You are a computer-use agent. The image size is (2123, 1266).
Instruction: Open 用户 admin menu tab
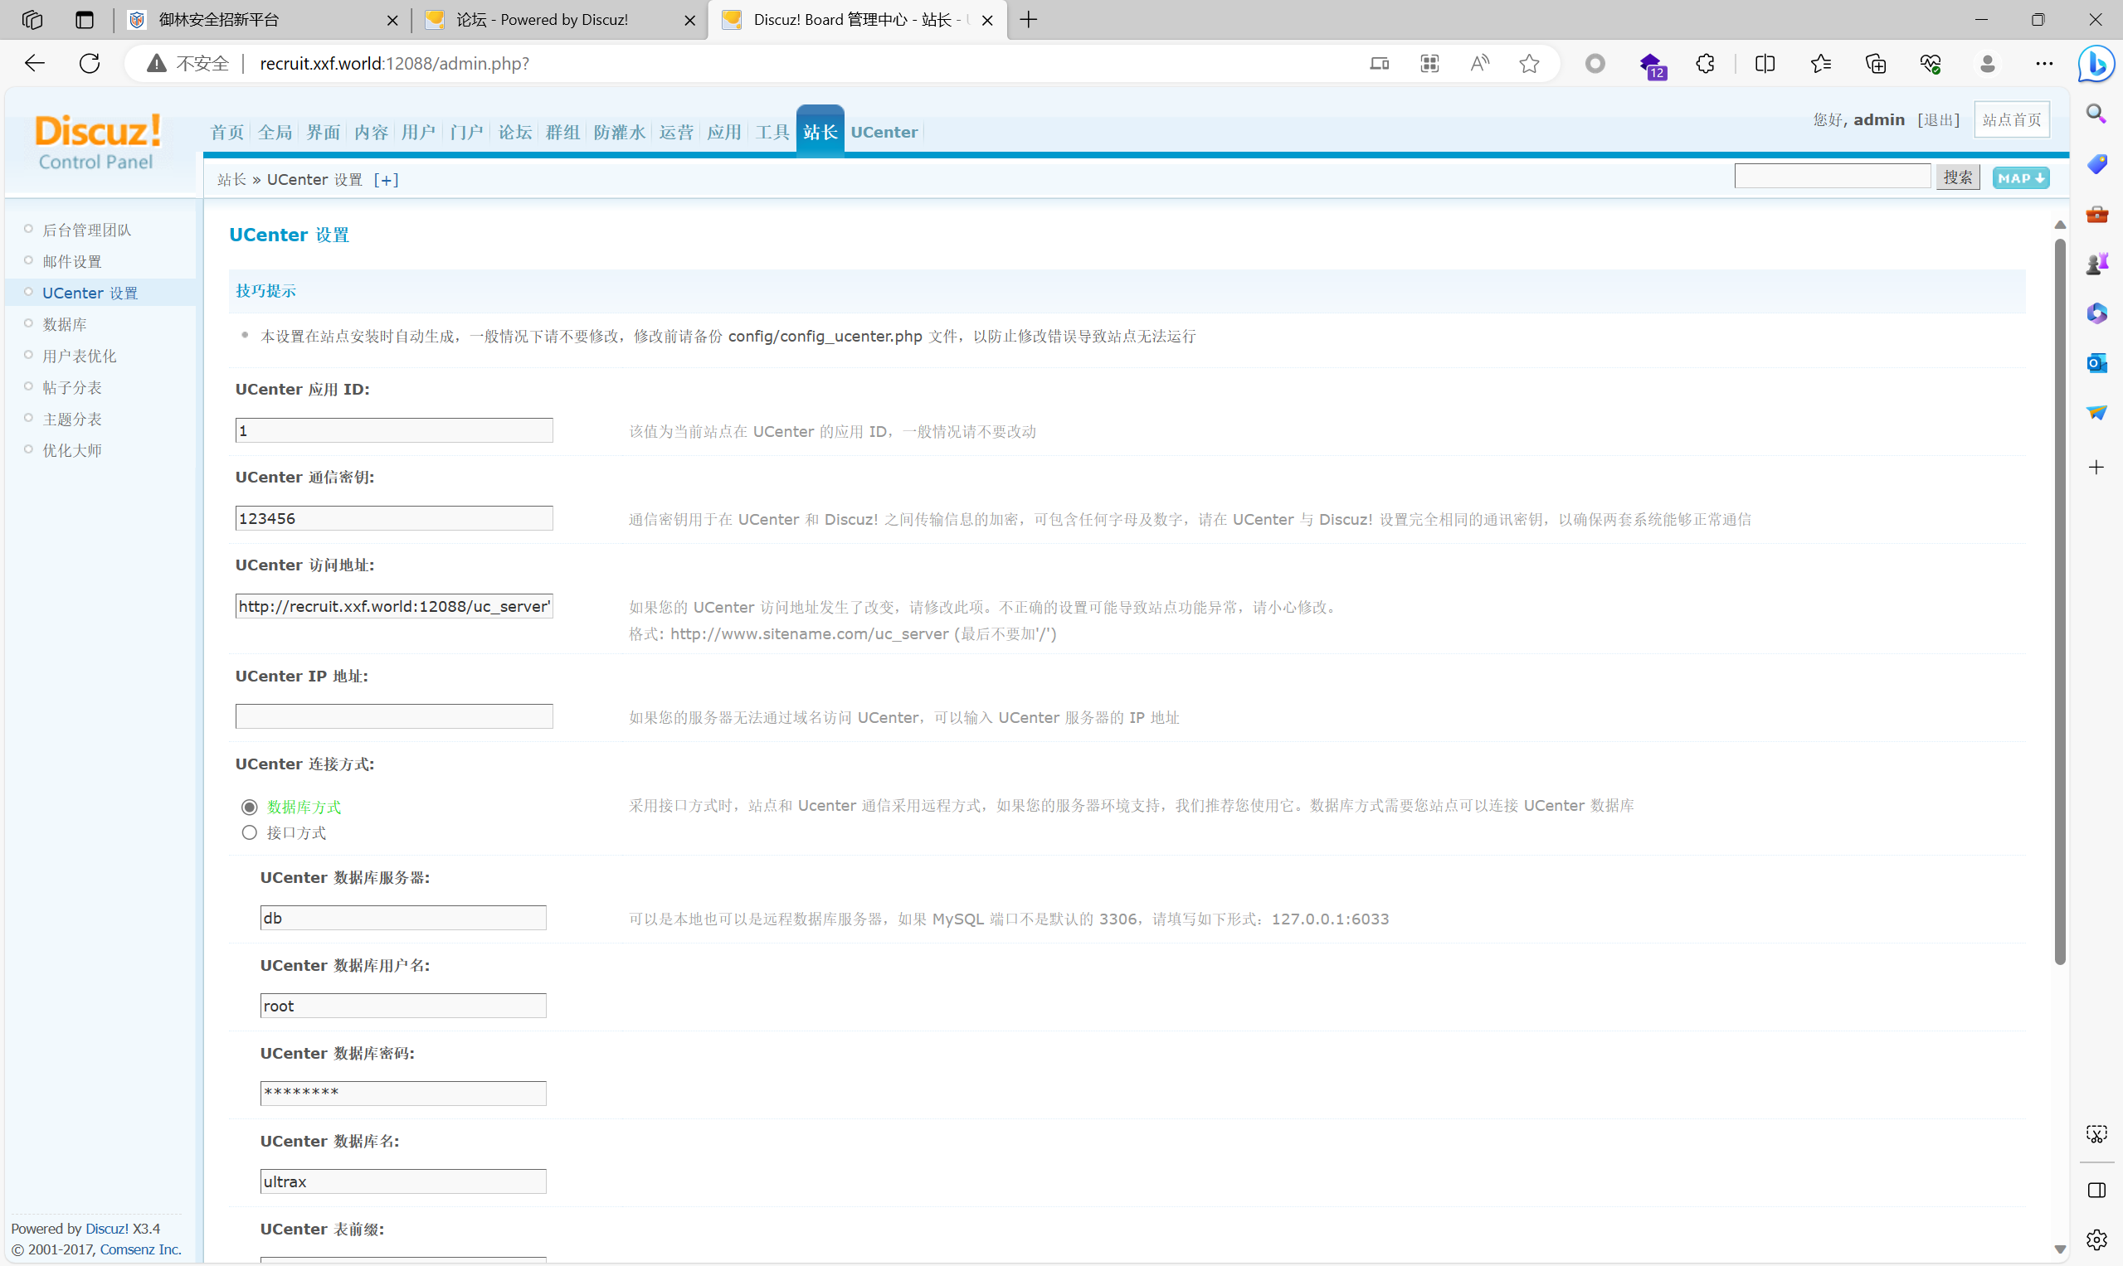click(x=418, y=132)
